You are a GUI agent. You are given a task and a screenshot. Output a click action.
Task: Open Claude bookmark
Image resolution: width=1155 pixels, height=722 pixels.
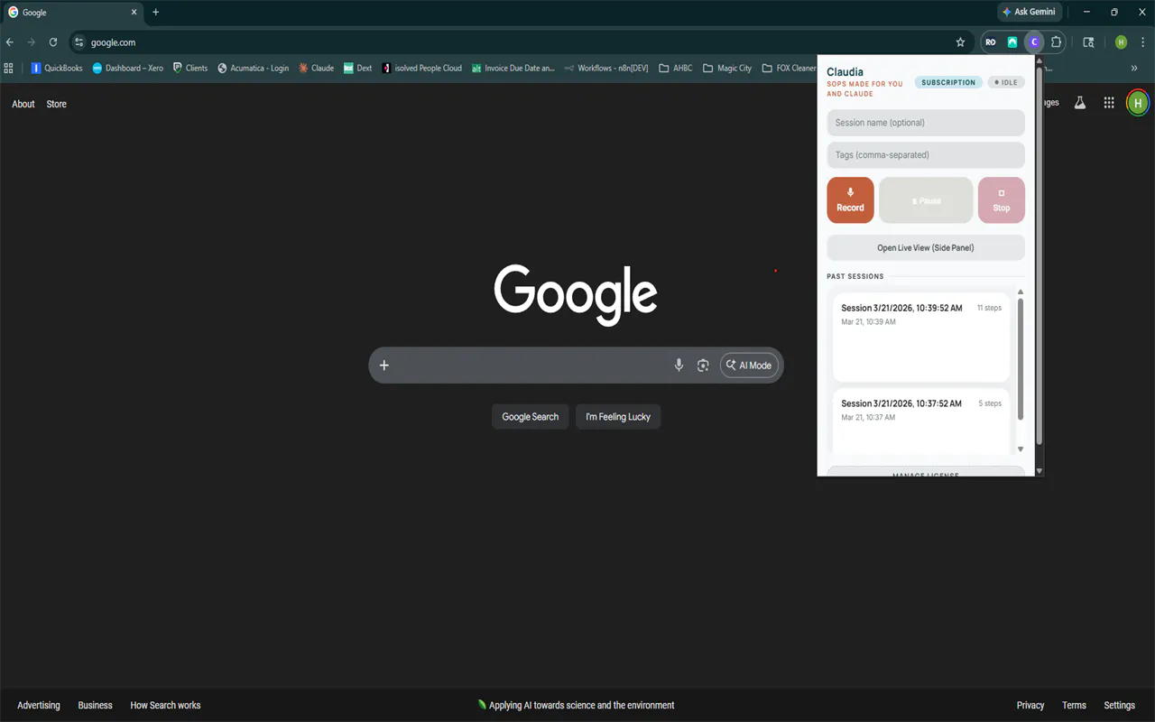(316, 68)
